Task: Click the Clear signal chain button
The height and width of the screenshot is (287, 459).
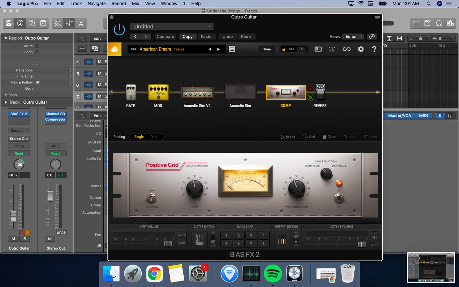Action: click(329, 137)
